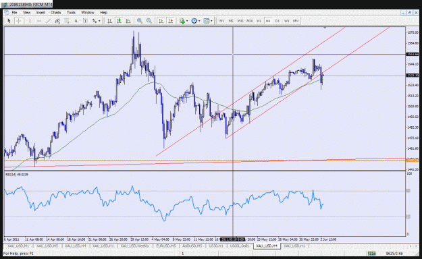
Task: Click the '29 Apr 12:00' time axis label
Action: pos(139,239)
